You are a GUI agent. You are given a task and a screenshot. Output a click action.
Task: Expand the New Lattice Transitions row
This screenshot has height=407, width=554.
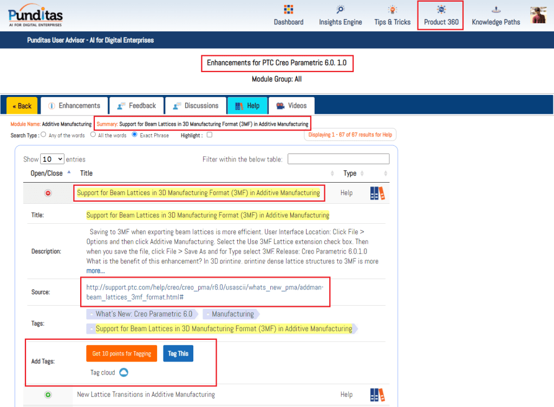tap(48, 395)
